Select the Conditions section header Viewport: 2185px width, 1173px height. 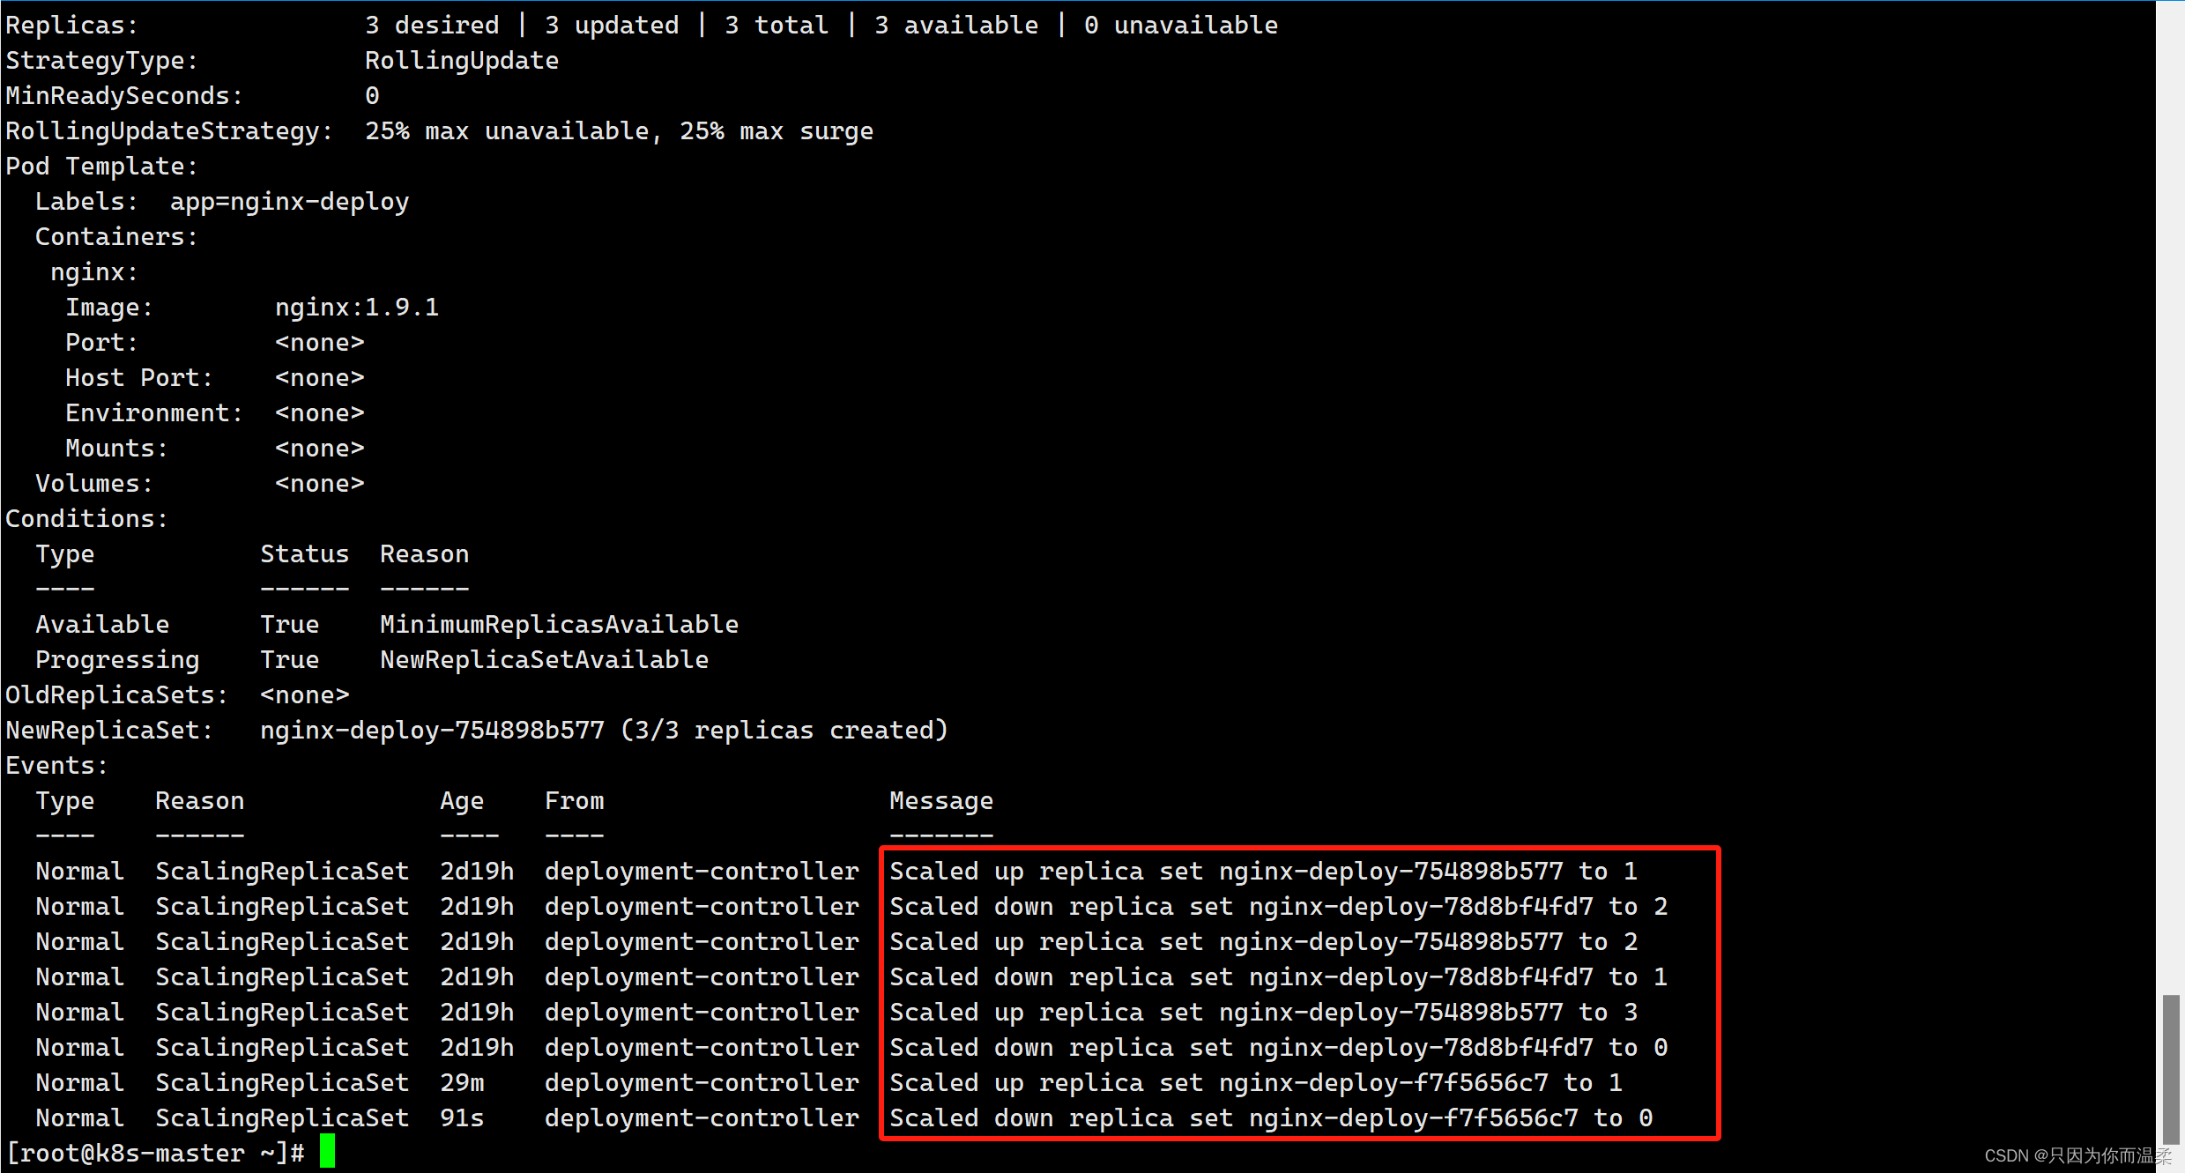tap(86, 517)
